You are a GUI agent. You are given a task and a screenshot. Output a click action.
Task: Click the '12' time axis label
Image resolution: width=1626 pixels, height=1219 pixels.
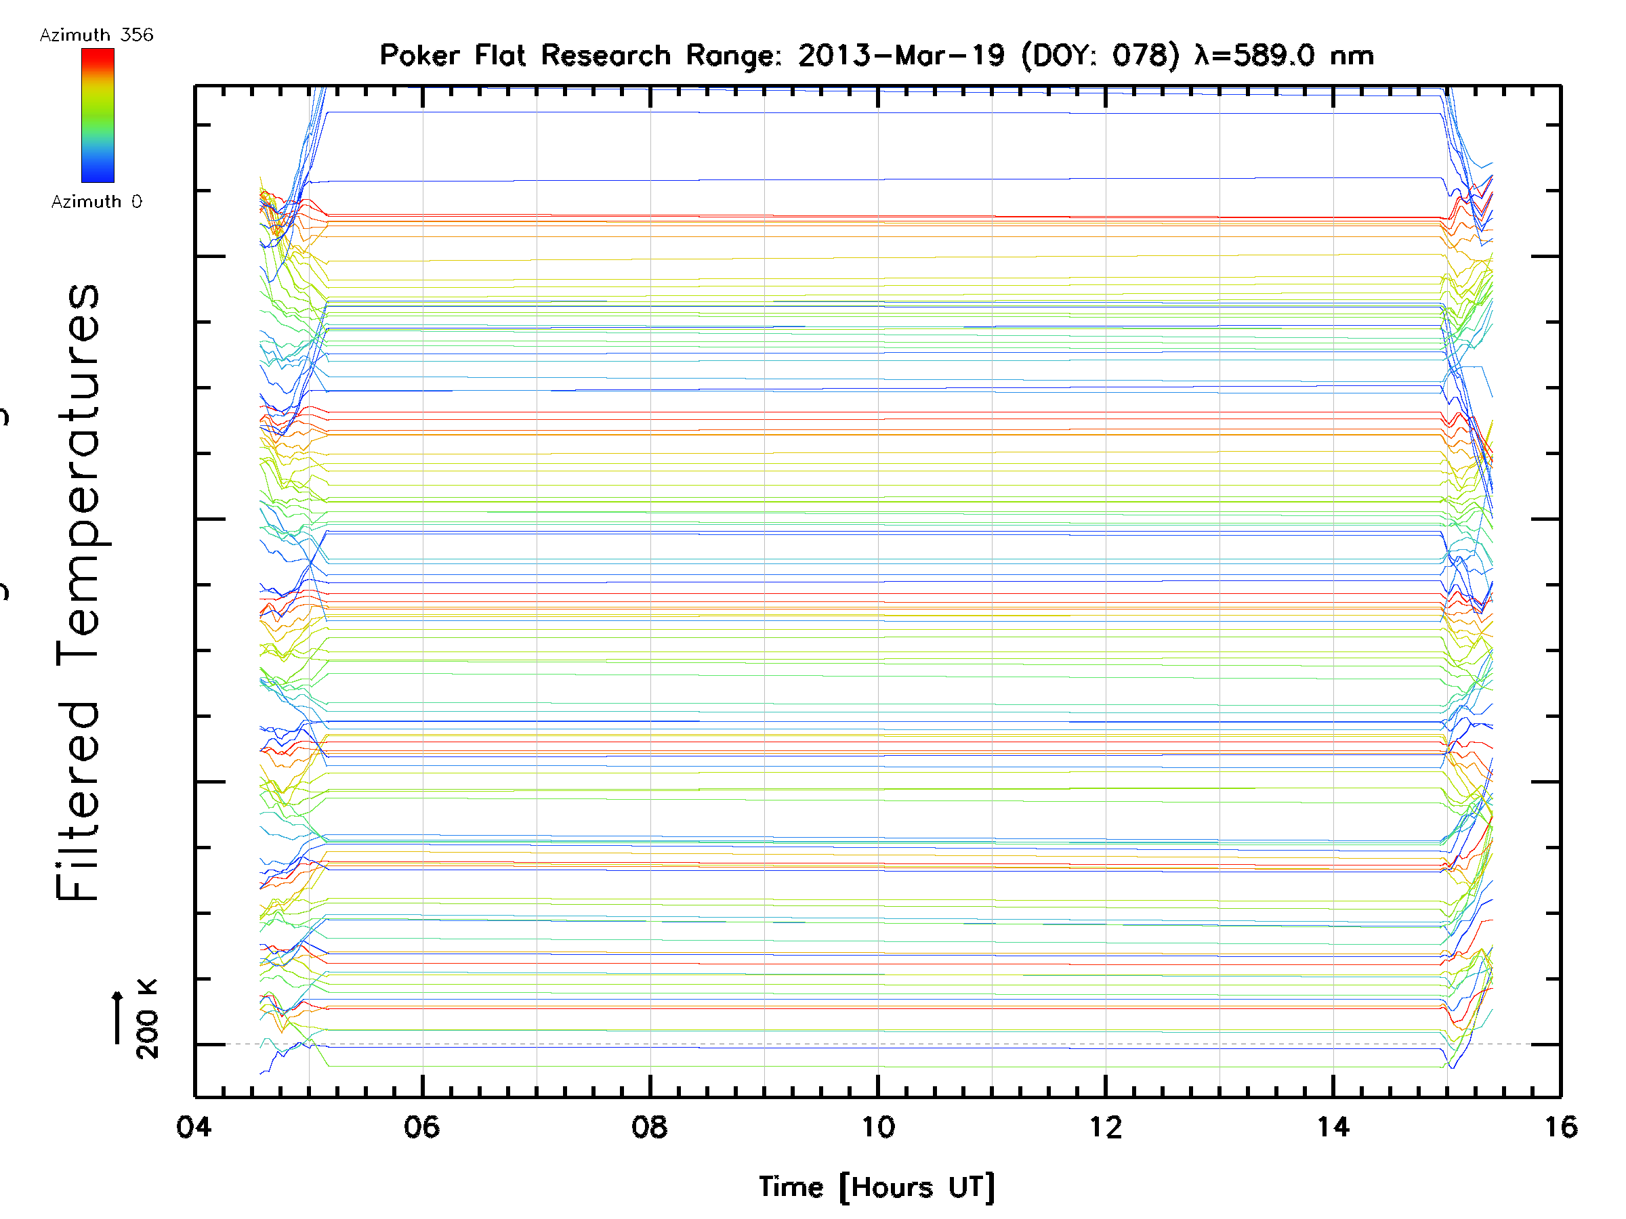1106,1127
